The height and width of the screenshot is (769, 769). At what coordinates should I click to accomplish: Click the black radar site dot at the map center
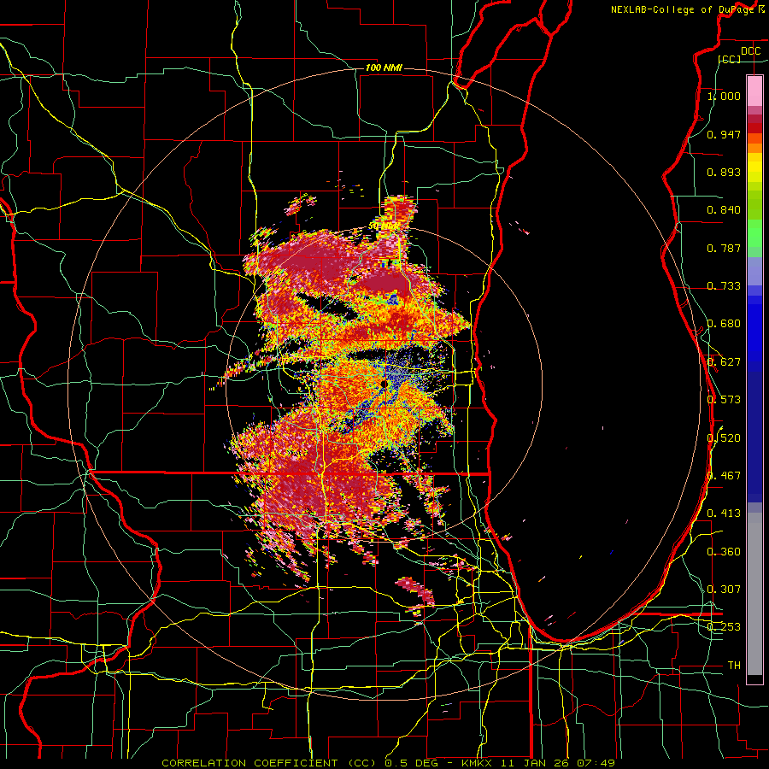point(384,384)
